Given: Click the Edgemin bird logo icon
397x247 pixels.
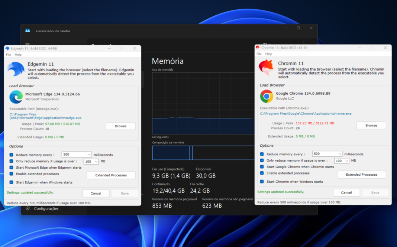Looking at the screenshot, I should [16, 69].
